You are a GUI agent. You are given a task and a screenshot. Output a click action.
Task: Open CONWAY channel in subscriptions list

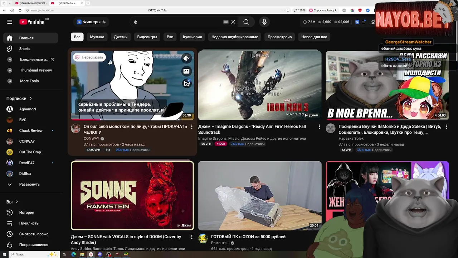coord(30,141)
